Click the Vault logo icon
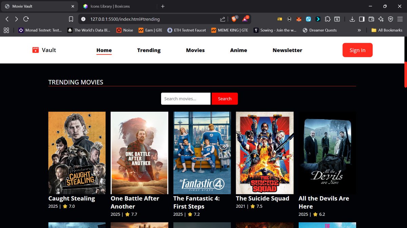This screenshot has width=407, height=228. [x=36, y=50]
